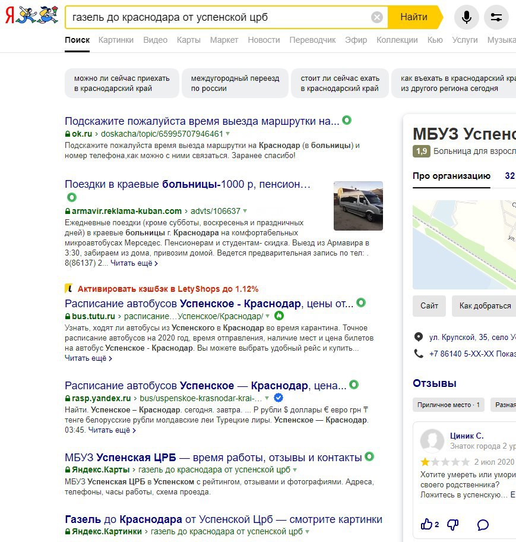Open Газель до Краснодара — смотрите картинки result

(223, 519)
